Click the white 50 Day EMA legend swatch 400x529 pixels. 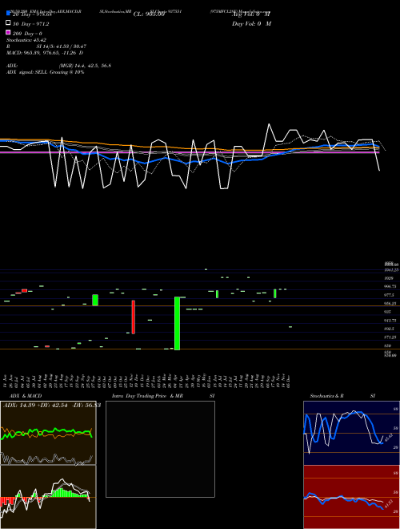click(8, 23)
